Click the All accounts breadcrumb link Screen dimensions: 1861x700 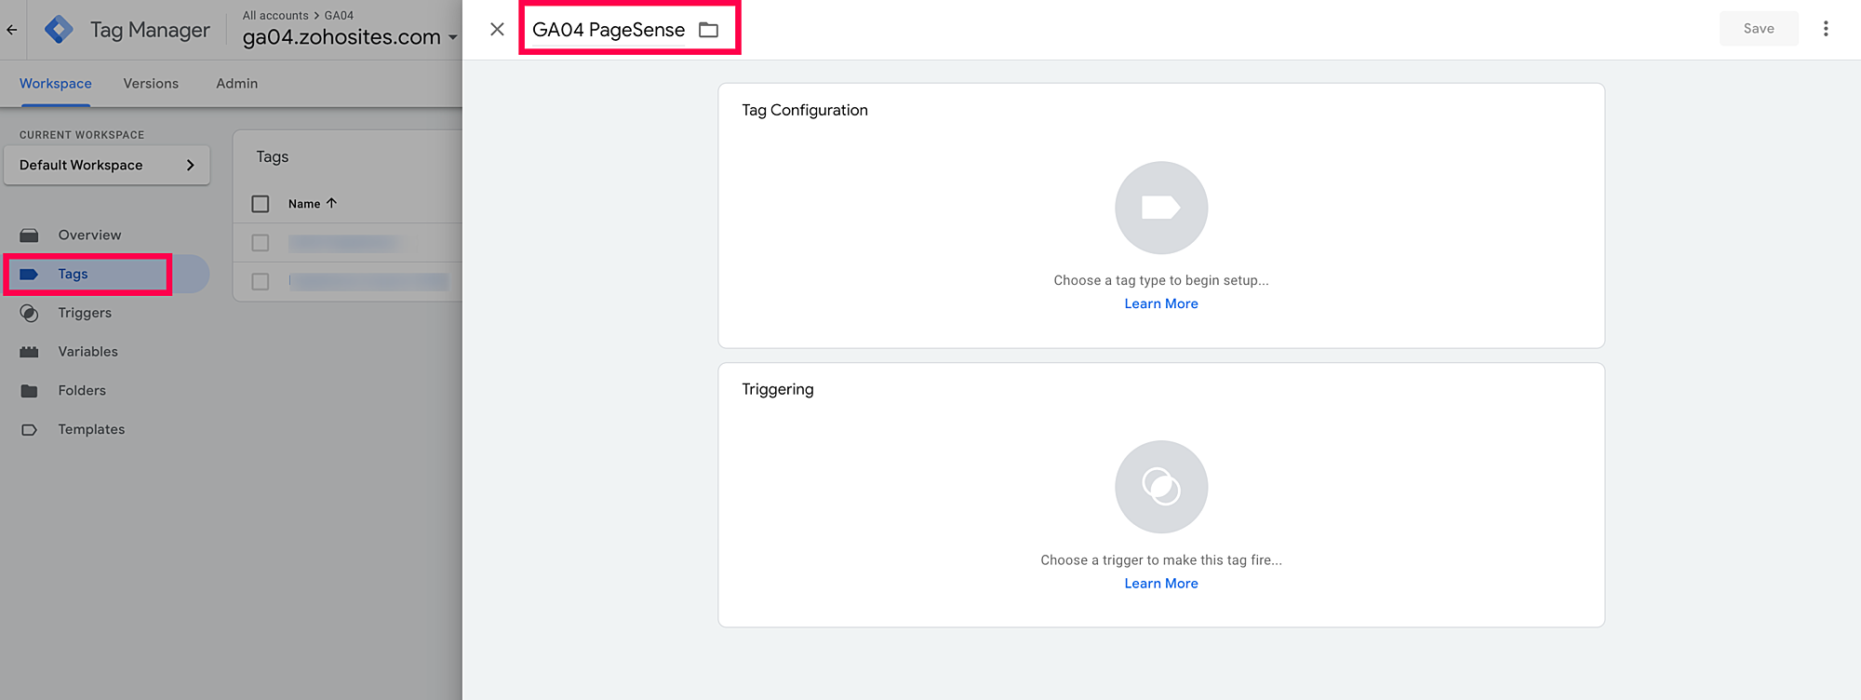[x=275, y=16]
